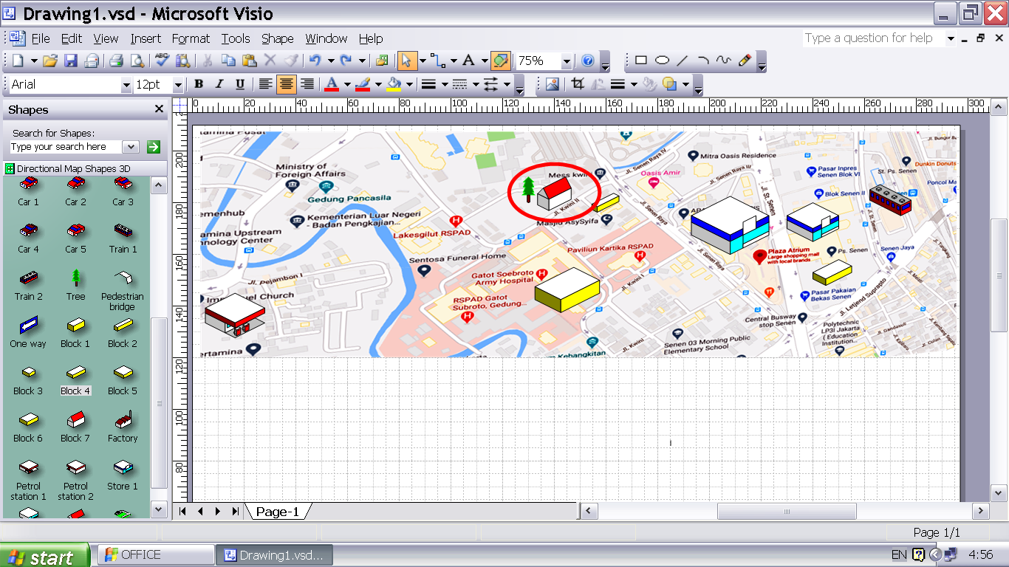Close the Shapes panel
The height and width of the screenshot is (567, 1009).
coord(159,109)
